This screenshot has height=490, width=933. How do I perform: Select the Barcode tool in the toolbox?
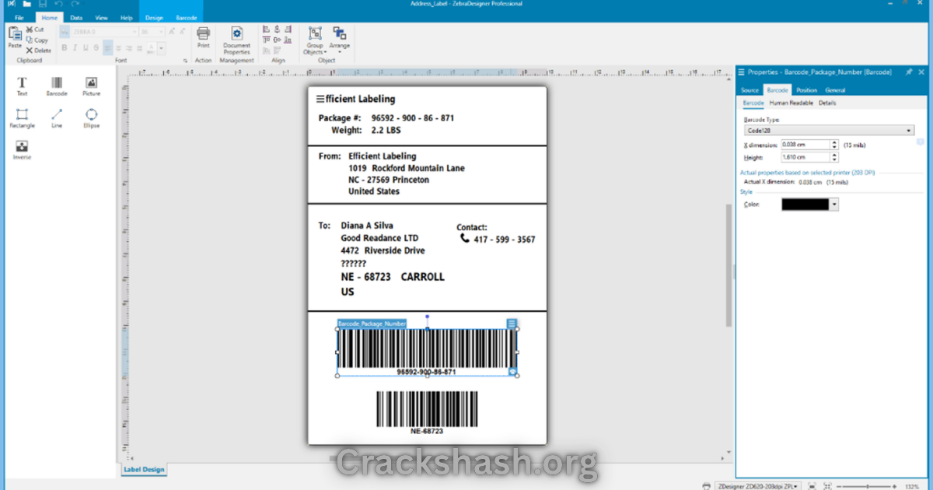click(x=57, y=86)
